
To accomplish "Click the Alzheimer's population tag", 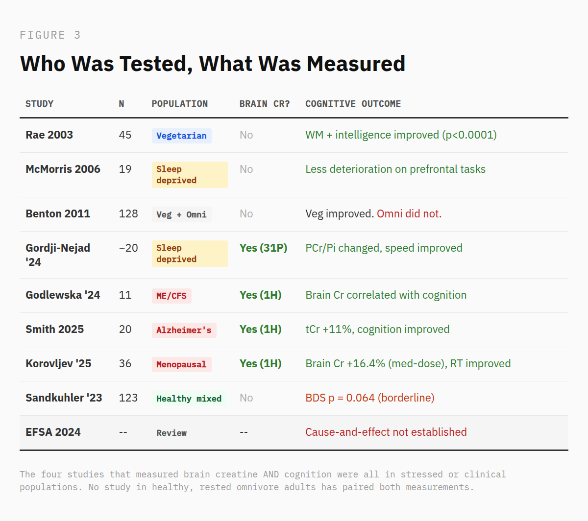I will pos(184,330).
